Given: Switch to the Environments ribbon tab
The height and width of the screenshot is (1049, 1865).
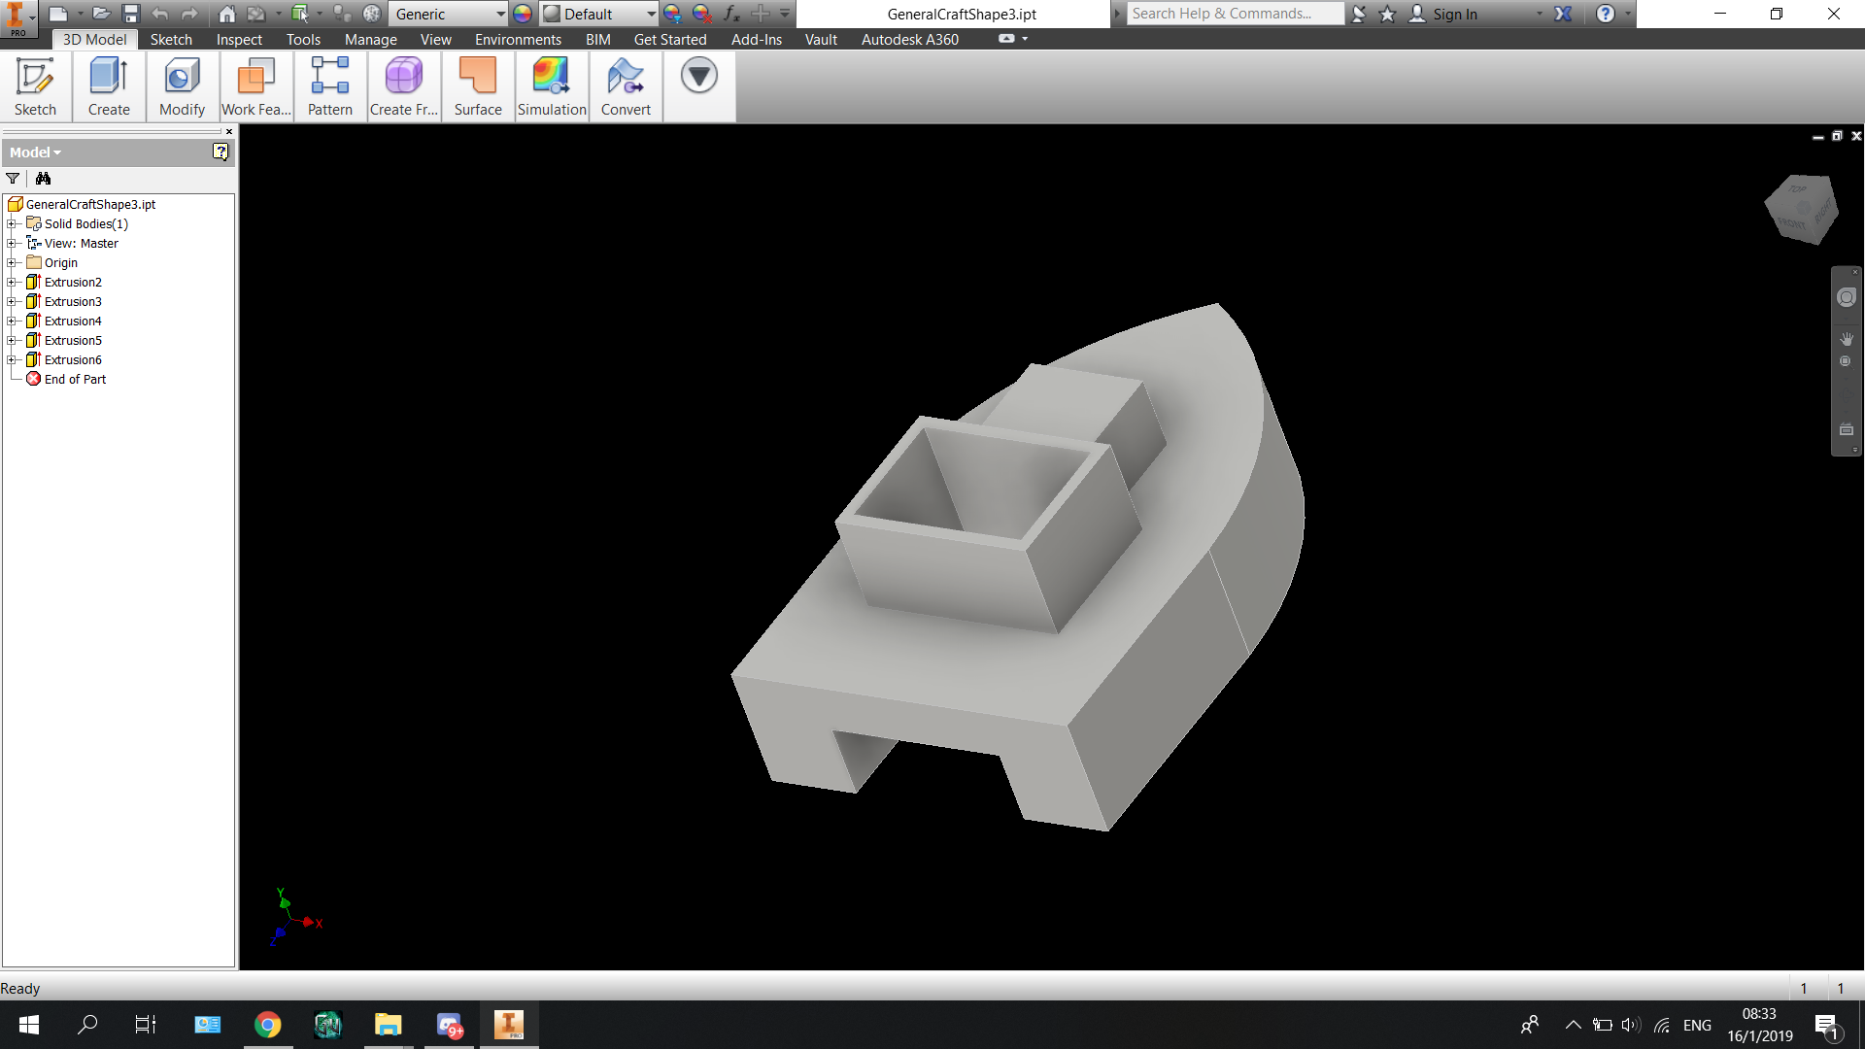Looking at the screenshot, I should click(518, 40).
